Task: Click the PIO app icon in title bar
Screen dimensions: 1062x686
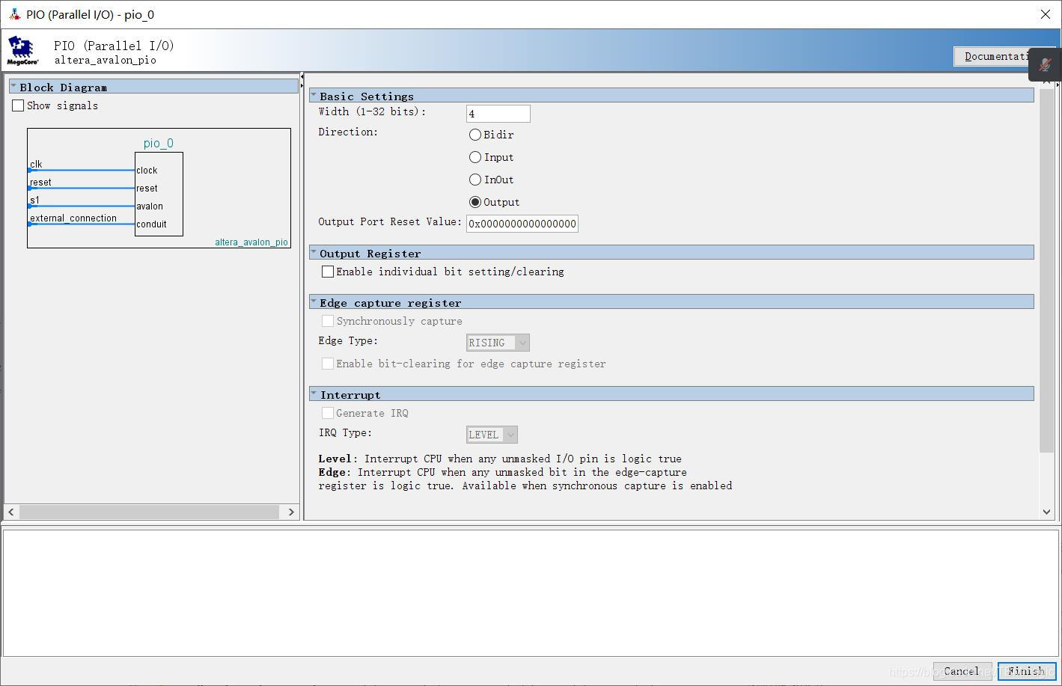Action: 14,14
